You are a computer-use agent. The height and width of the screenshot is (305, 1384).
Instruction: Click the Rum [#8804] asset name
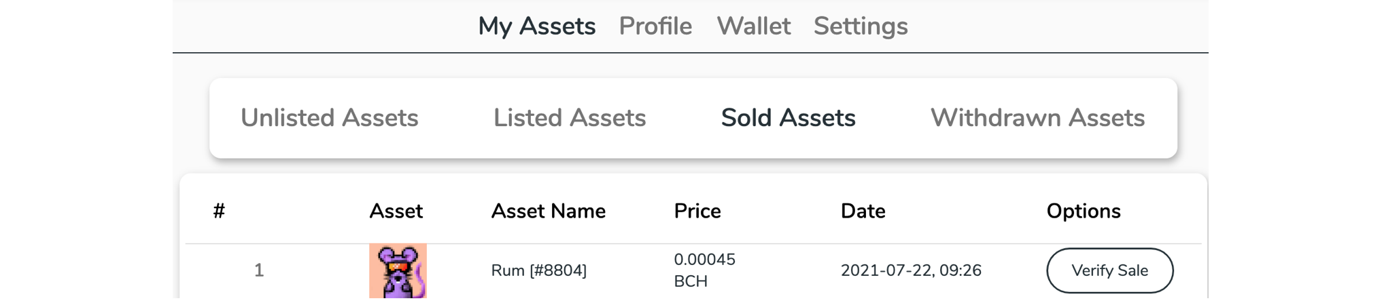coord(538,270)
